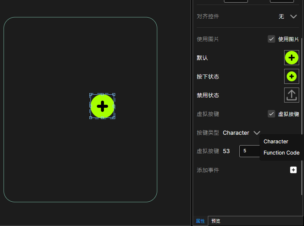Add an event with the plus icon
The width and height of the screenshot is (304, 226).
coord(293,170)
